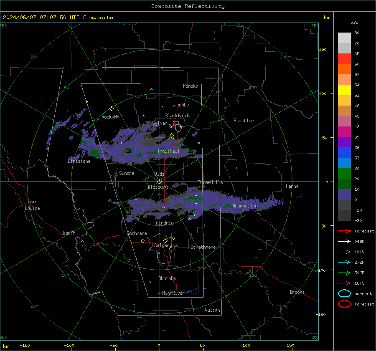Click the 60 dBZ red swatch
Image resolution: width=376 pixels, height=351 pixels.
tap(344, 58)
